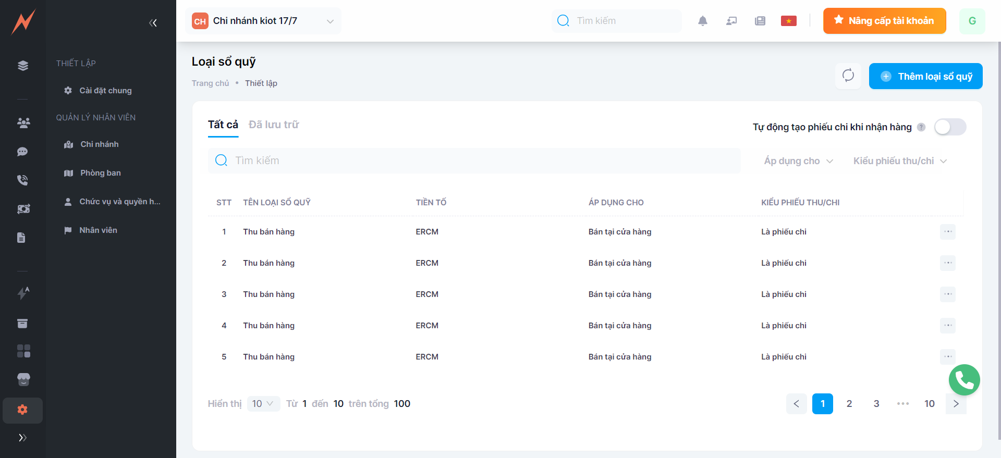Screen dimensions: 1001x458
Task: Open the customers group sidebar icon
Action: click(x=23, y=123)
